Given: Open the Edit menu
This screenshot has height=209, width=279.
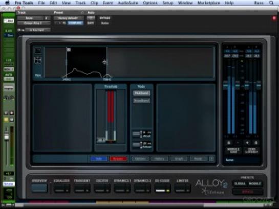Looking at the screenshot, I should click(x=53, y=3).
